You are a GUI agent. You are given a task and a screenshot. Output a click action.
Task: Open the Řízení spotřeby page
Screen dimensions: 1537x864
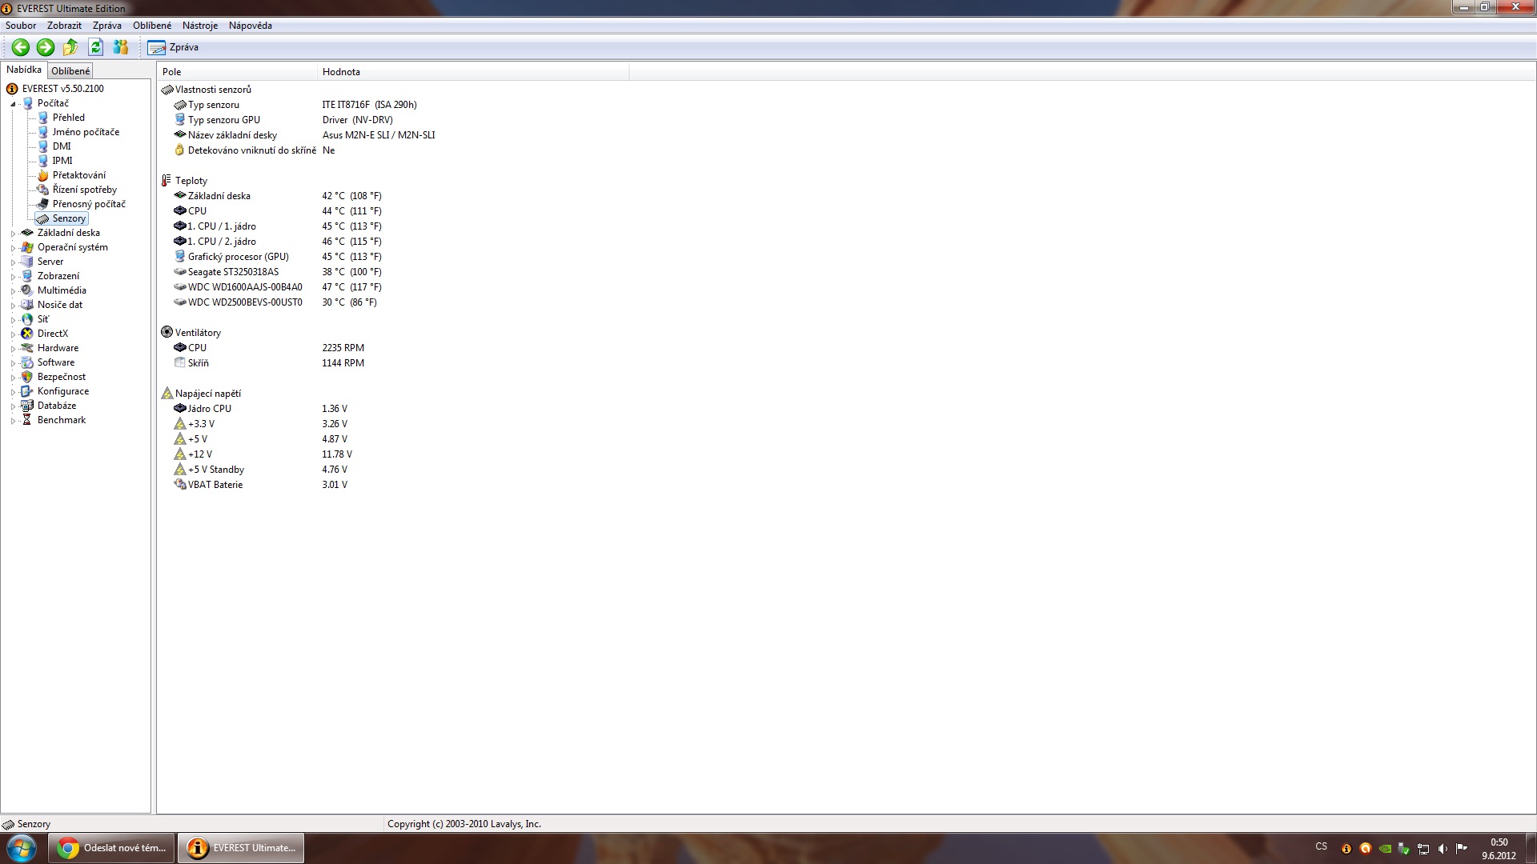point(85,190)
